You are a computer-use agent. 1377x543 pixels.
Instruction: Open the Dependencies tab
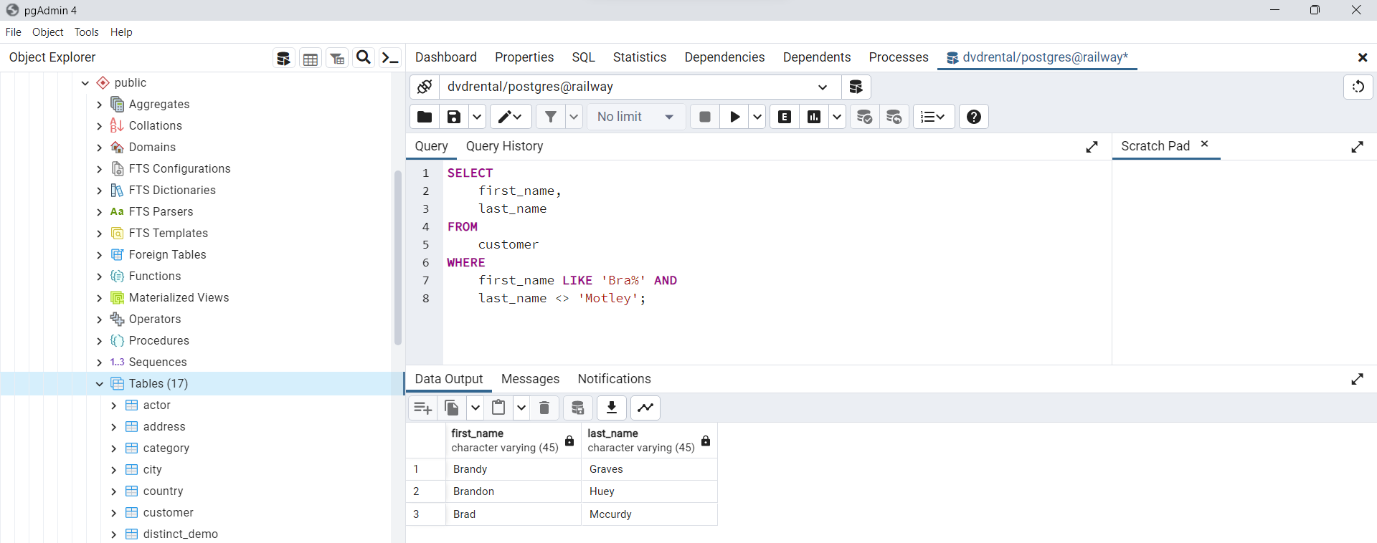pyautogui.click(x=724, y=57)
